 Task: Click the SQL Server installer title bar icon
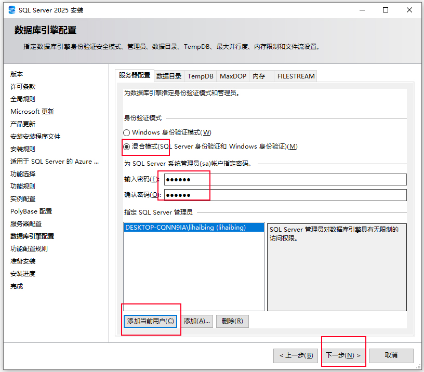pos(12,10)
